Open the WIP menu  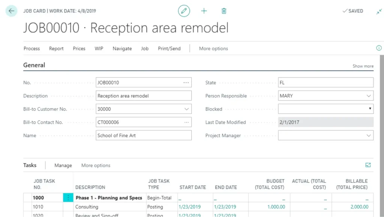pos(99,48)
